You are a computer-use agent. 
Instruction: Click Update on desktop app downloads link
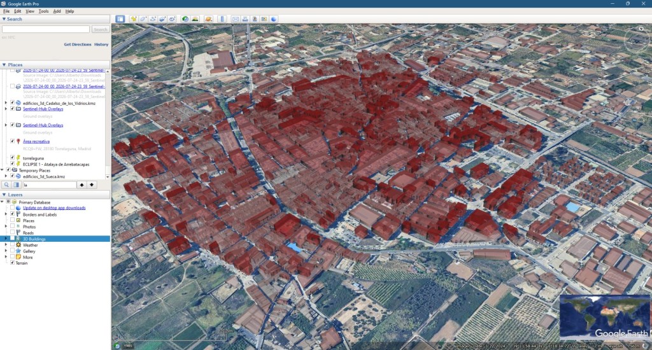click(54, 208)
